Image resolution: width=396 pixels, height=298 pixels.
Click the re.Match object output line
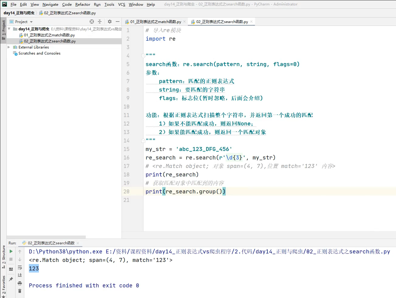pos(101,260)
